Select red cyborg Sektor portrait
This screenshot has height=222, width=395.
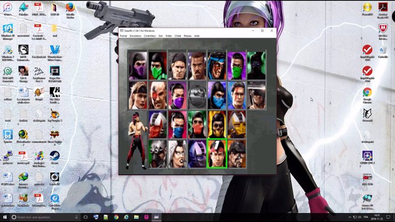point(157,125)
